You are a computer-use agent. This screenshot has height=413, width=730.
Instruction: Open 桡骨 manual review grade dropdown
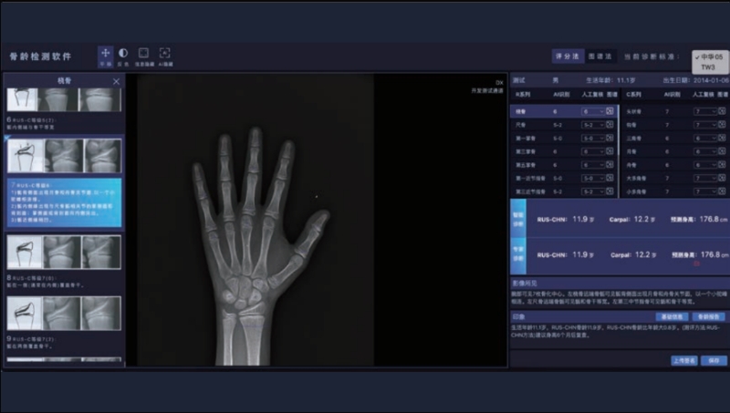[592, 111]
